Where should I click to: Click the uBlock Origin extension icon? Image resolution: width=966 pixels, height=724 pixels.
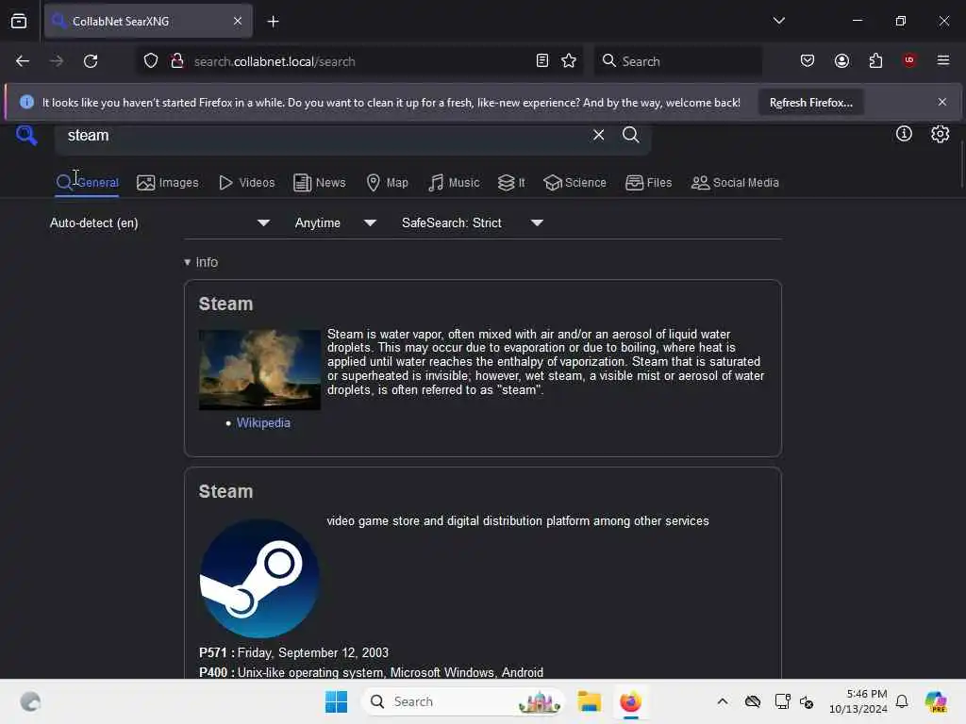pyautogui.click(x=909, y=60)
